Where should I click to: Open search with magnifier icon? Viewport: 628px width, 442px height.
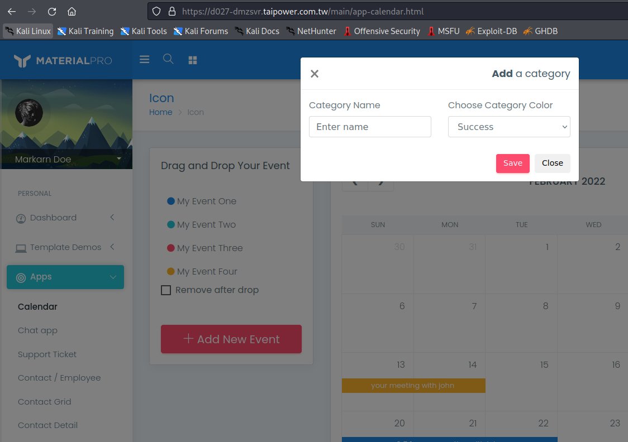click(x=168, y=59)
